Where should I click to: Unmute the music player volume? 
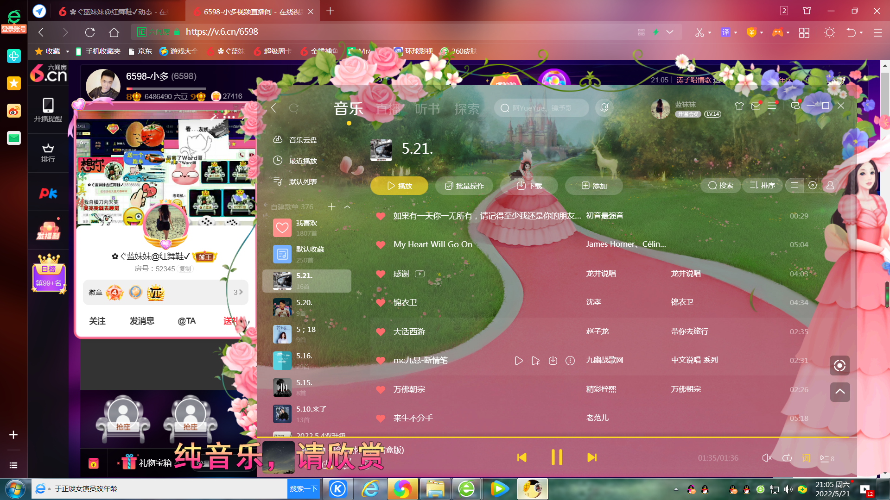tap(767, 458)
